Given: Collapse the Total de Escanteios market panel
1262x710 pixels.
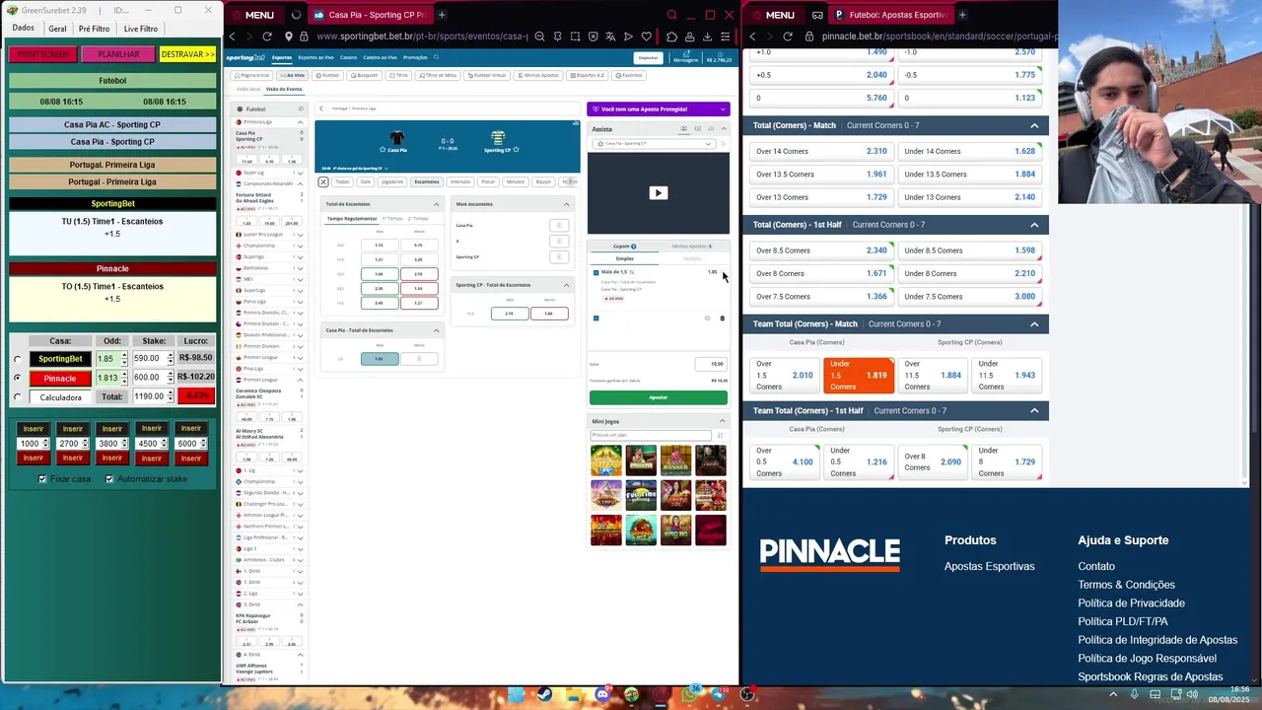Looking at the screenshot, I should pos(437,204).
